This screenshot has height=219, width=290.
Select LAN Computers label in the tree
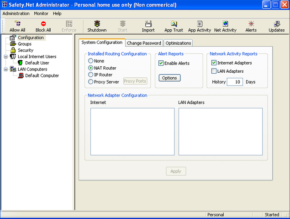coord(32,69)
